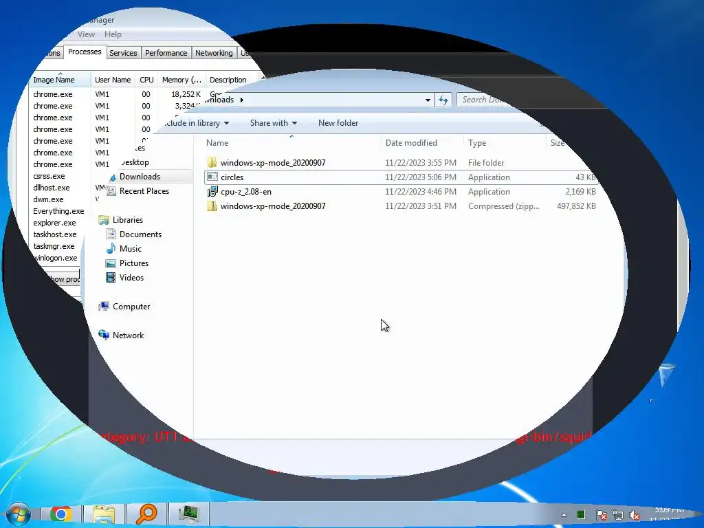Image resolution: width=704 pixels, height=528 pixels.
Task: Sort processes by Image Name column
Action: pos(60,80)
